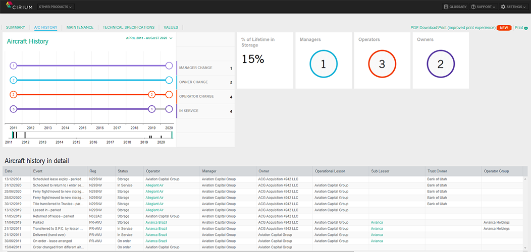
Task: Open Avianca sub lessor link in 17/04/2019 row
Action: click(377, 223)
